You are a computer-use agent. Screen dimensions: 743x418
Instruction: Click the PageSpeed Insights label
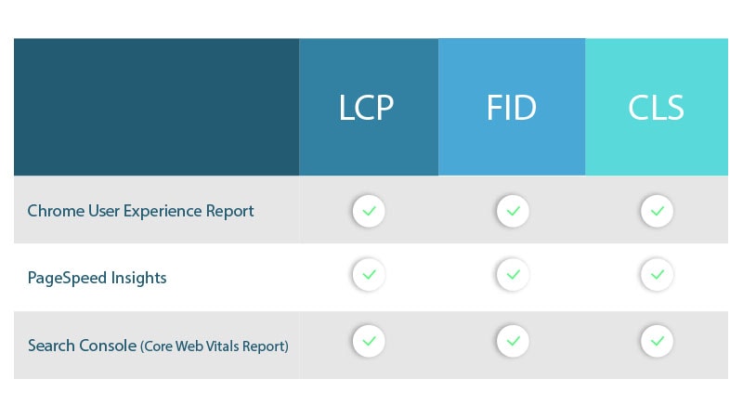98,278
